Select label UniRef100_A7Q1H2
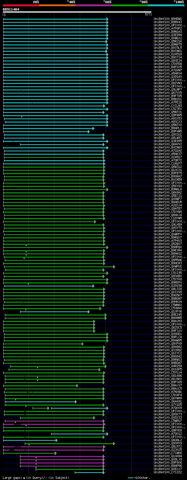This screenshot has height=480, width=187. pyautogui.click(x=168, y=151)
